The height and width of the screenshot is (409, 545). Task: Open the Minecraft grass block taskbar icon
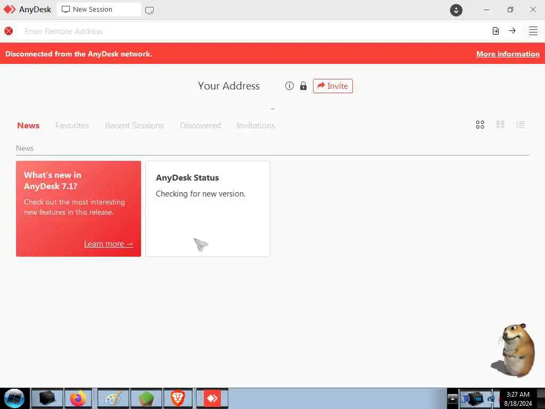146,398
